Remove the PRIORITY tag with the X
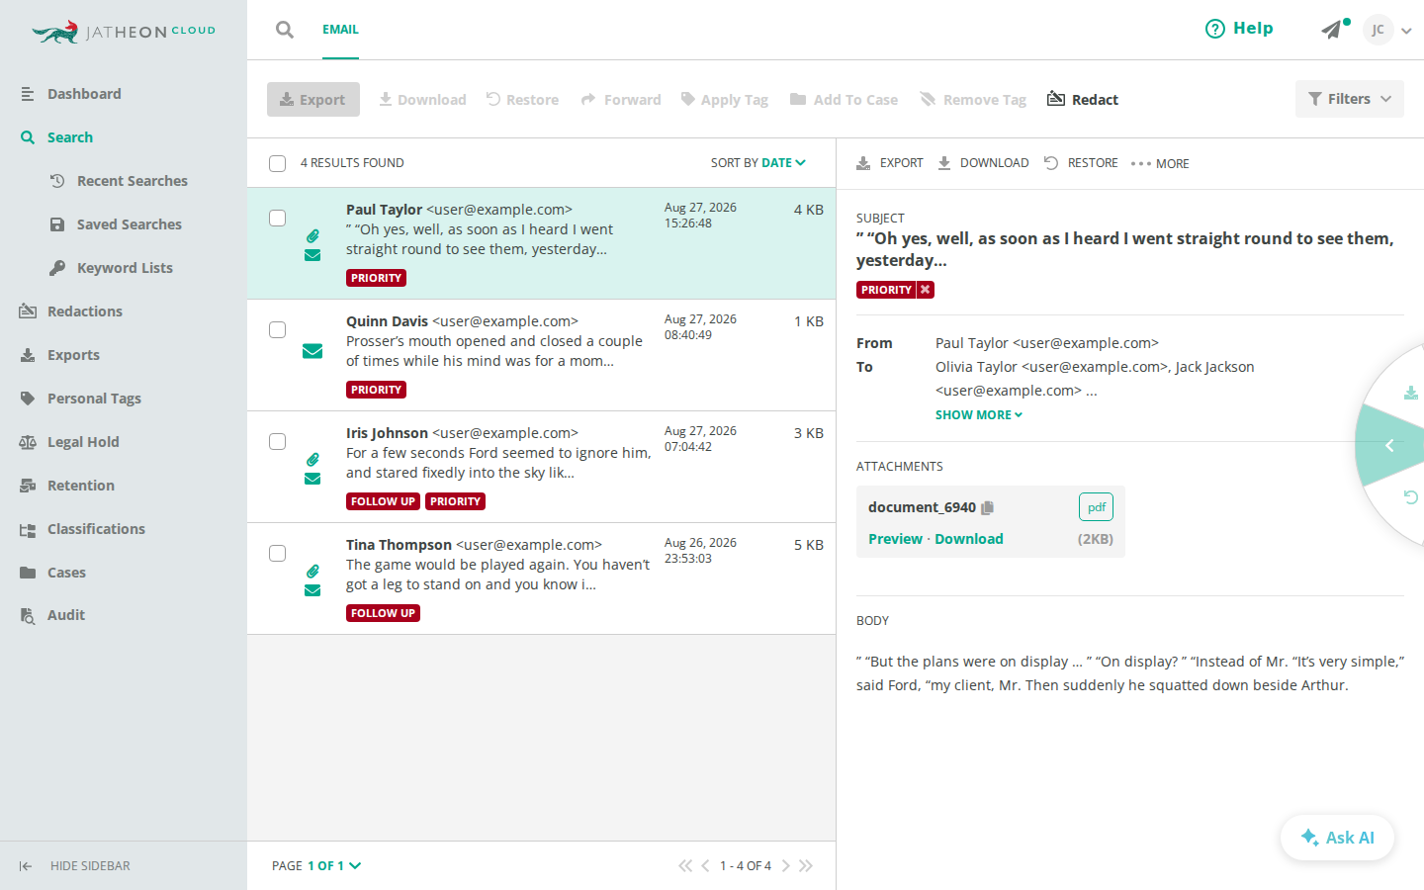This screenshot has height=890, width=1424. (926, 290)
